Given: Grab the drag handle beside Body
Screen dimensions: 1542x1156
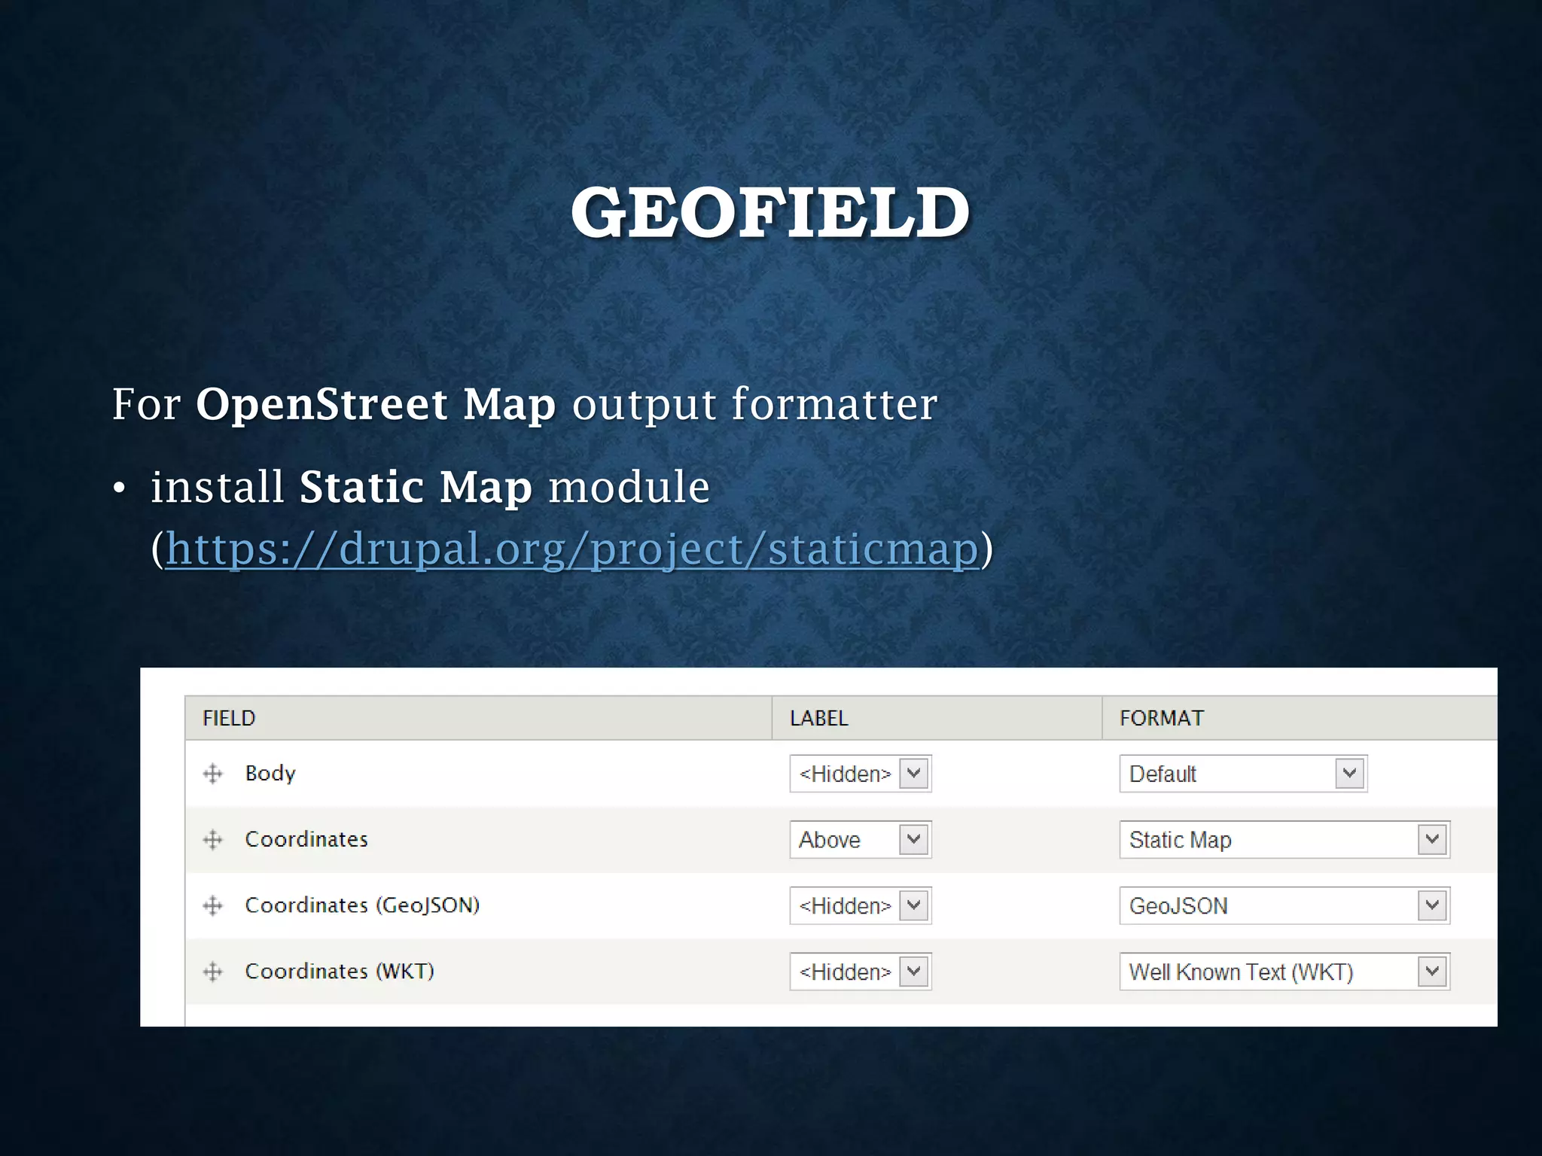Looking at the screenshot, I should point(213,774).
